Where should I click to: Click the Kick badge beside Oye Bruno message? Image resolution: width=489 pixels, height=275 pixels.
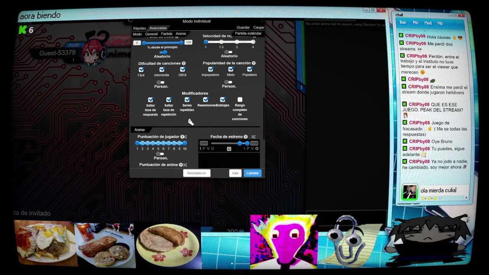tap(405, 141)
